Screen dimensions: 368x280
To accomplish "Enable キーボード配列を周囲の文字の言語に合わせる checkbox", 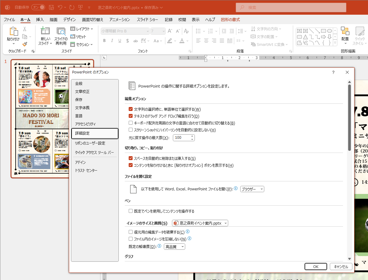I will pyautogui.click(x=130, y=123).
